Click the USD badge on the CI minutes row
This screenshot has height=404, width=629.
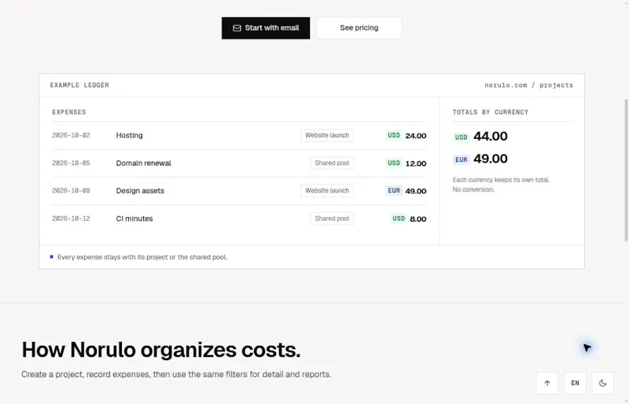pyautogui.click(x=399, y=219)
